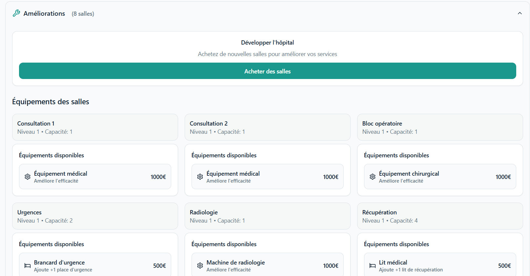This screenshot has height=276, width=530.
Task: Buy Équipement médical for Consultation 2
Action: (267, 177)
